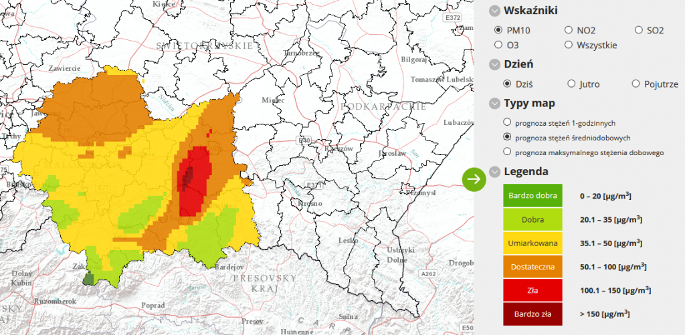Click the 50.1 – 100 [µg/m3] range text
685x335 pixels.
tap(613, 267)
